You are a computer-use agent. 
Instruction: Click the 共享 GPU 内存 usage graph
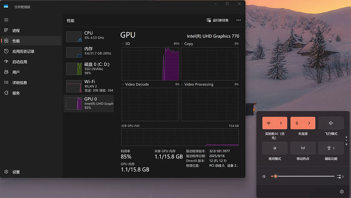[x=180, y=137]
